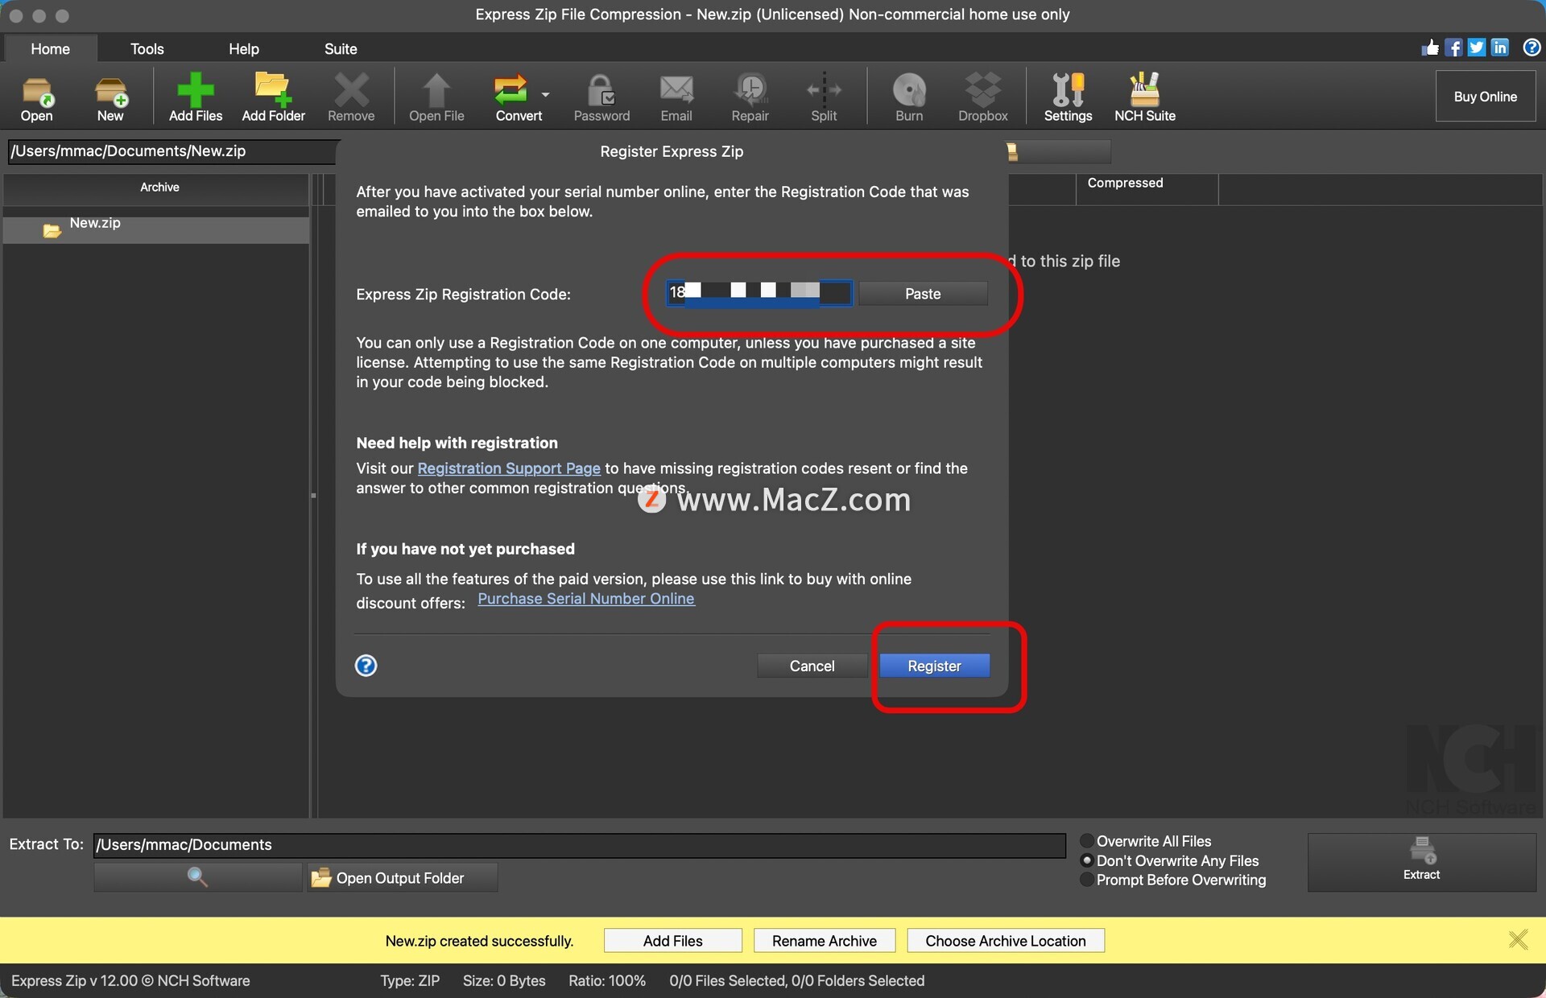The image size is (1546, 998).
Task: Open Purchase Serial Number Online link
Action: [585, 599]
